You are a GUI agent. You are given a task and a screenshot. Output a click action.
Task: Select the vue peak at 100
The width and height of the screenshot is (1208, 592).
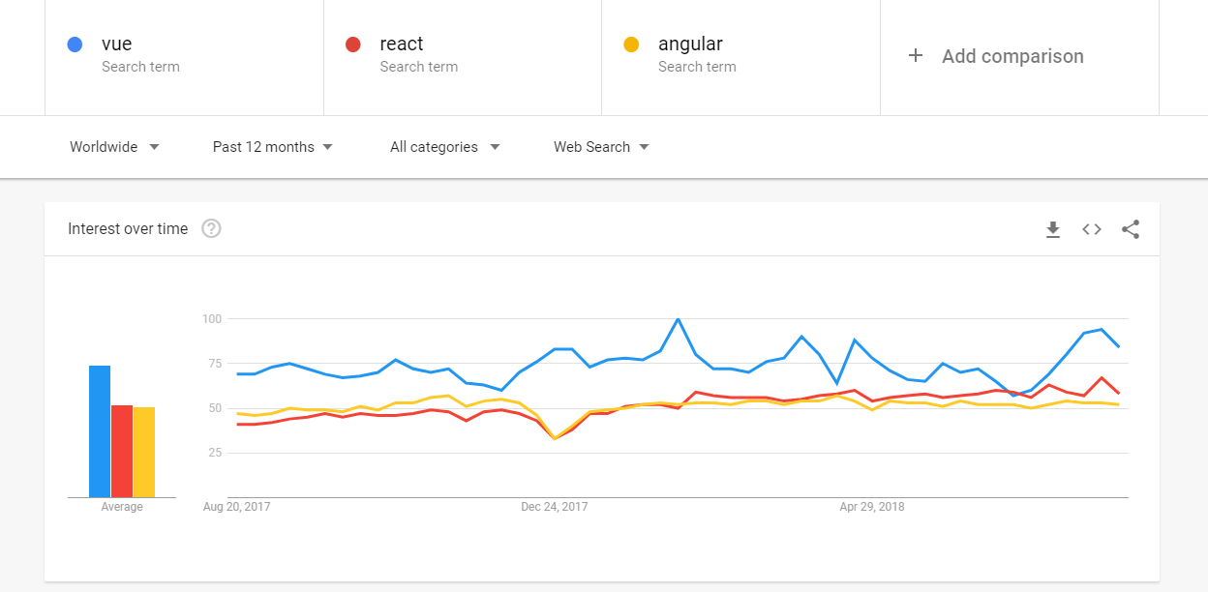click(x=678, y=319)
